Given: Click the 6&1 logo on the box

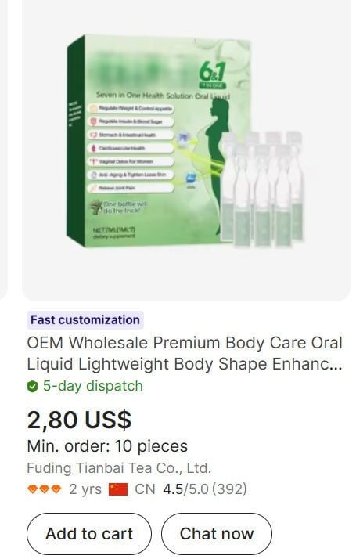Looking at the screenshot, I should [212, 75].
